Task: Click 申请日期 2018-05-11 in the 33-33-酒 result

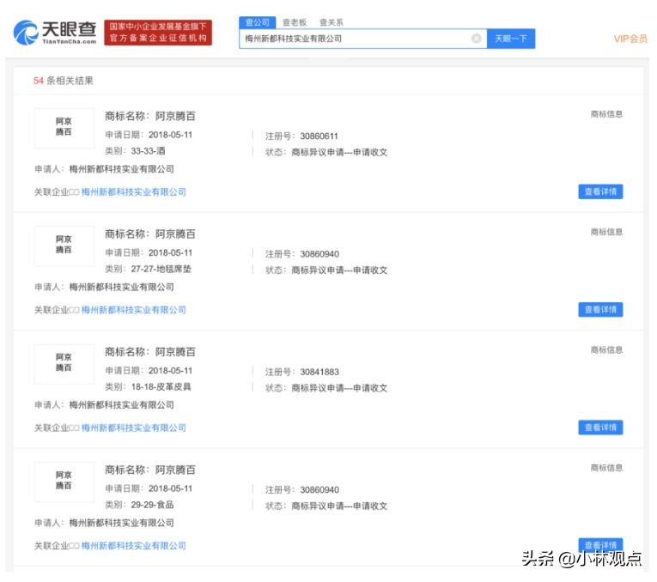Action: 149,135
